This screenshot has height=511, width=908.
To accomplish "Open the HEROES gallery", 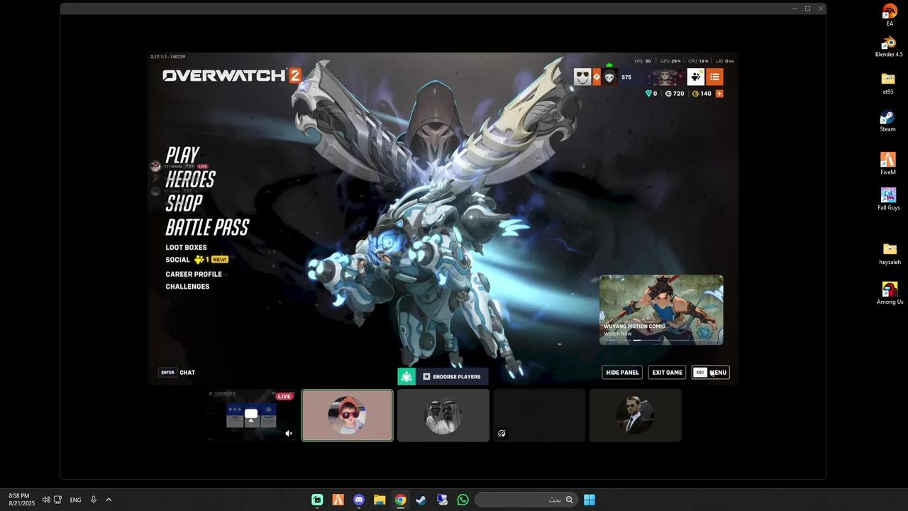I will [x=190, y=179].
